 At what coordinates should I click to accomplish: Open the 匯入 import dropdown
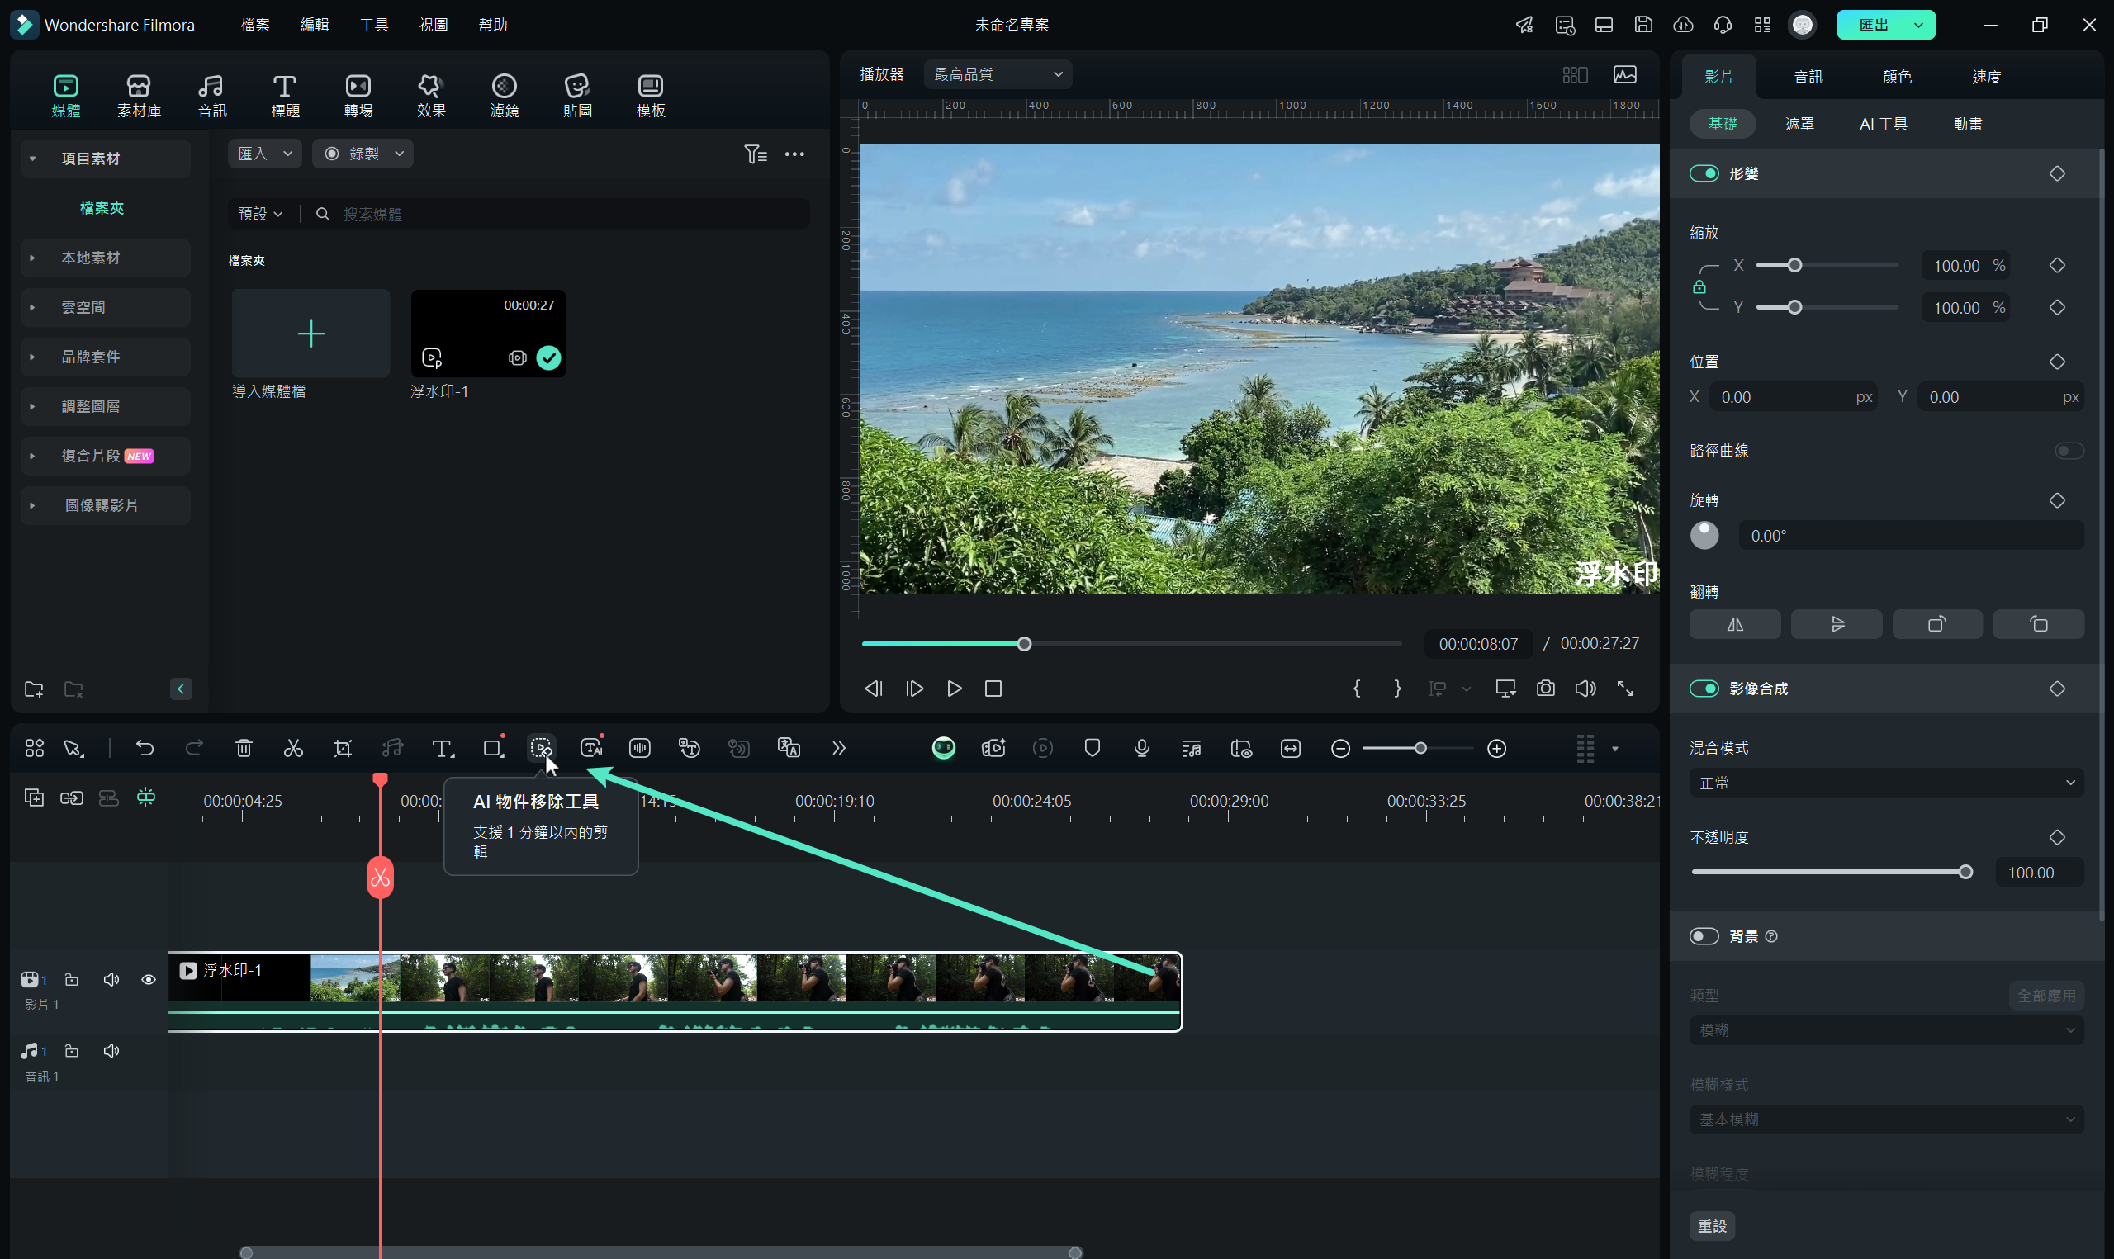point(265,154)
